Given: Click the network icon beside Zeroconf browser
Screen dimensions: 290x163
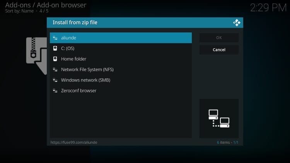Looking at the screenshot, I should pyautogui.click(x=55, y=90).
